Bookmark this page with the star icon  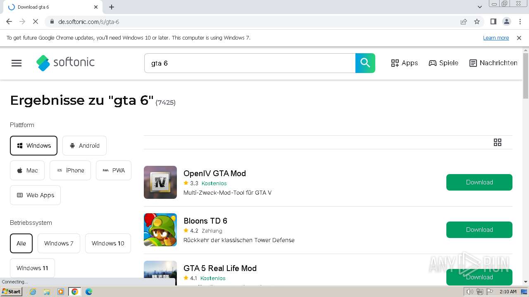pyautogui.click(x=477, y=21)
